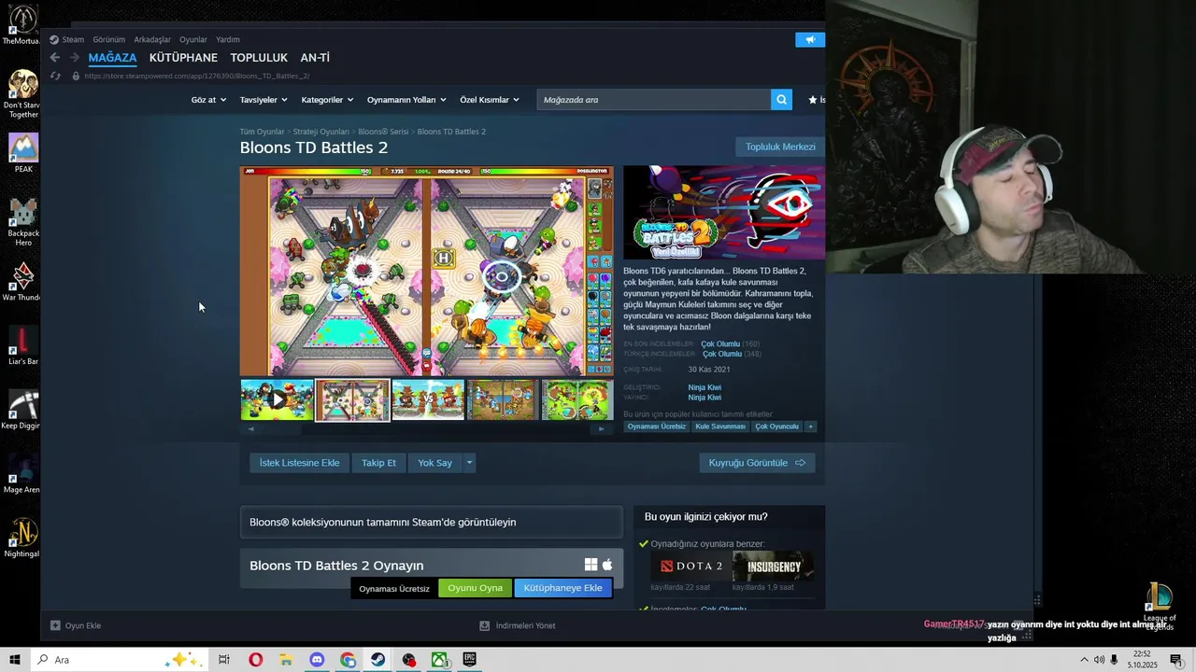Select the PEAK desktop icon
Screen dimensions: 1196x672
[x=22, y=153]
